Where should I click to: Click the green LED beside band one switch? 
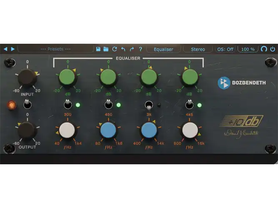point(78,105)
